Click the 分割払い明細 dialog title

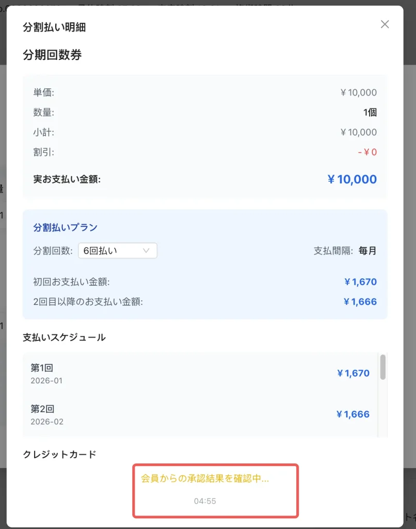pos(54,27)
